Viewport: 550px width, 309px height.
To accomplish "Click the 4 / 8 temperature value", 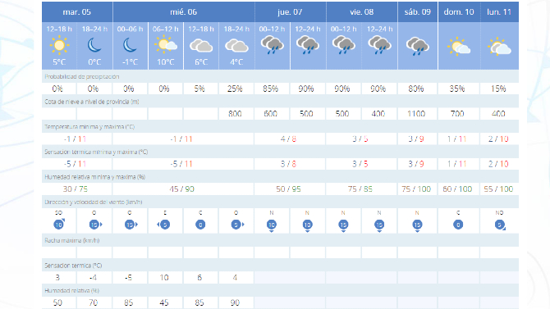I will point(288,139).
